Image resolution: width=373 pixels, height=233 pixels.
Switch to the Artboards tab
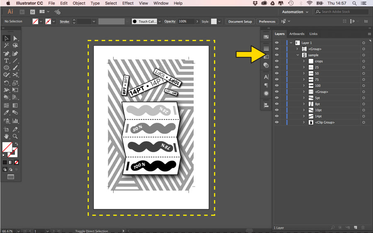click(x=297, y=34)
